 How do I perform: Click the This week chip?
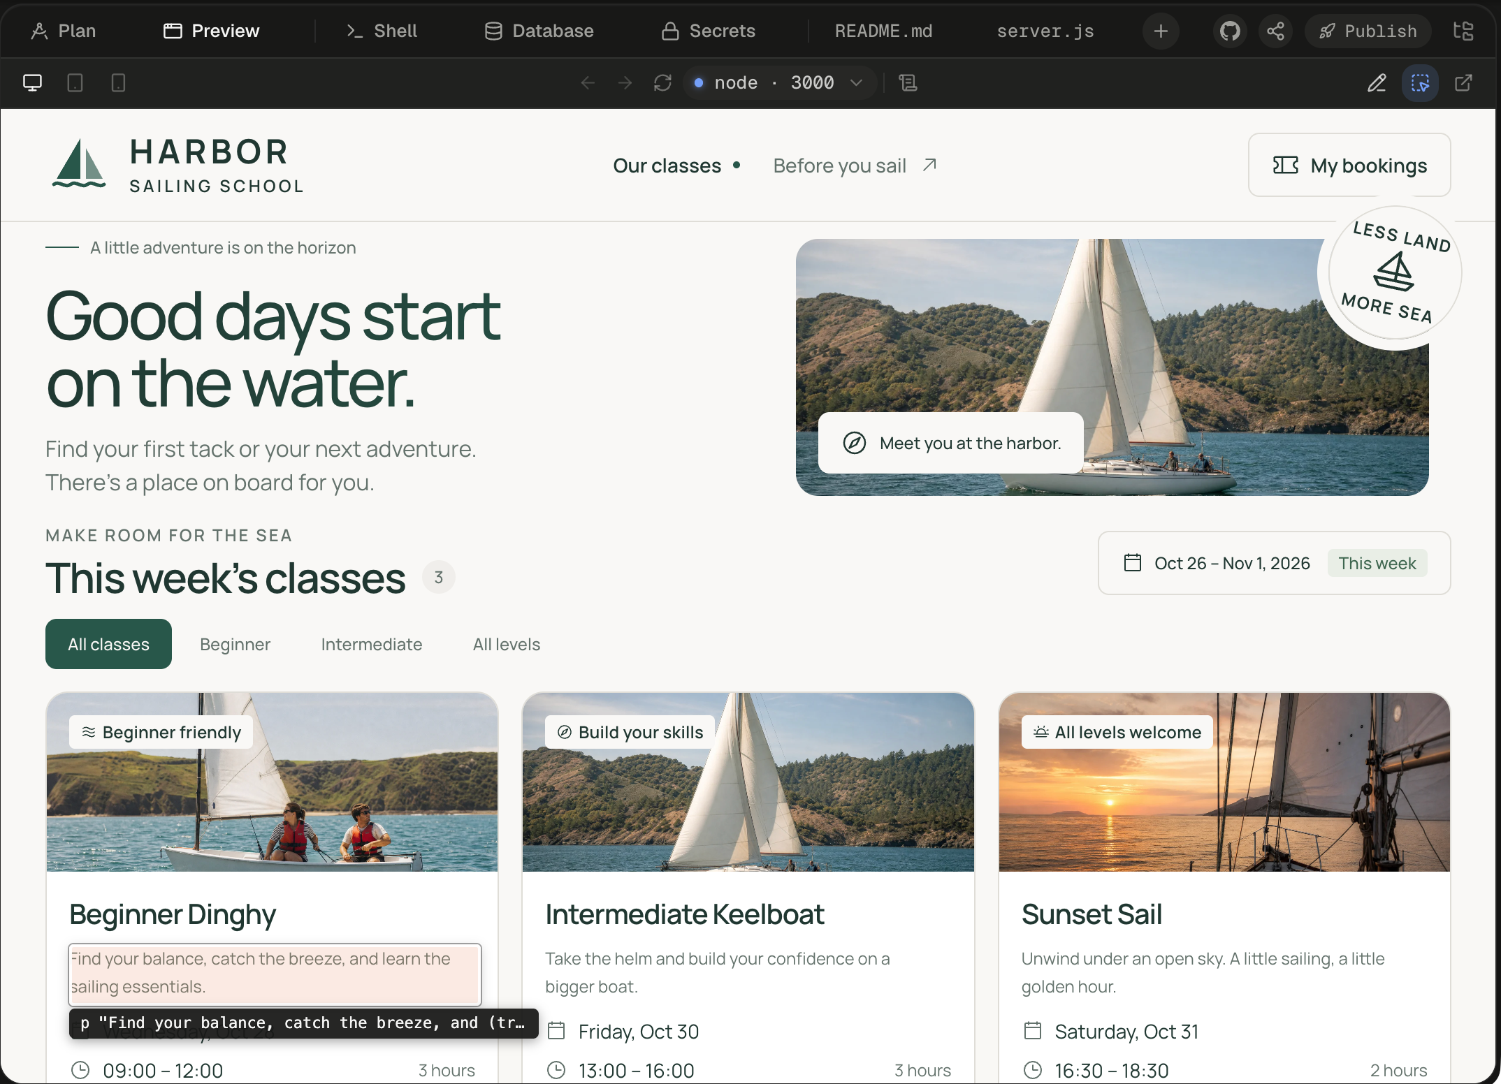point(1377,563)
